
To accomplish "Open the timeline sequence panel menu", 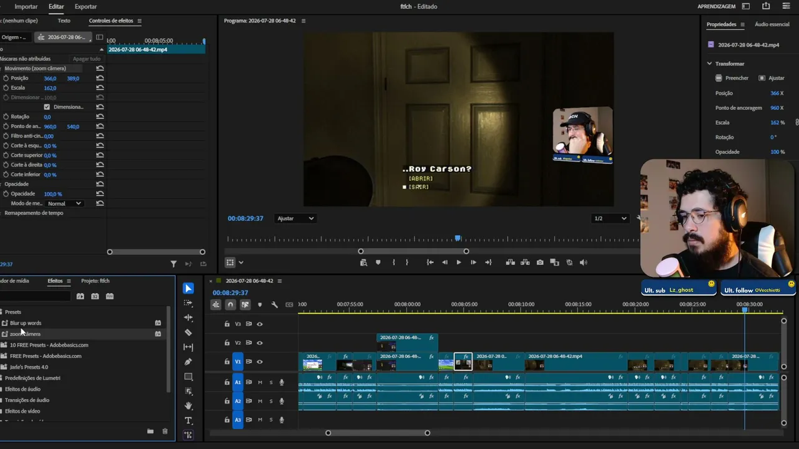I will pyautogui.click(x=280, y=281).
